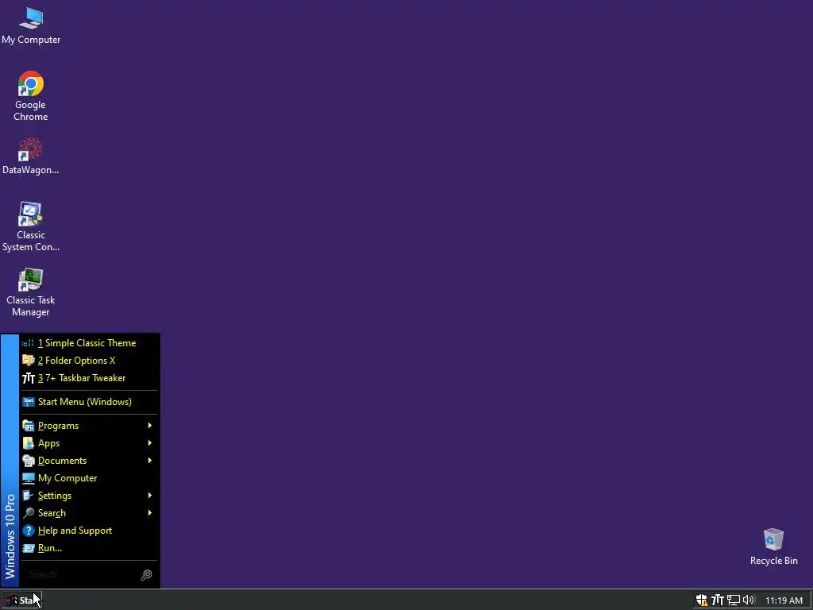Open My Computer from the start menu
The height and width of the screenshot is (610, 813).
89,478
